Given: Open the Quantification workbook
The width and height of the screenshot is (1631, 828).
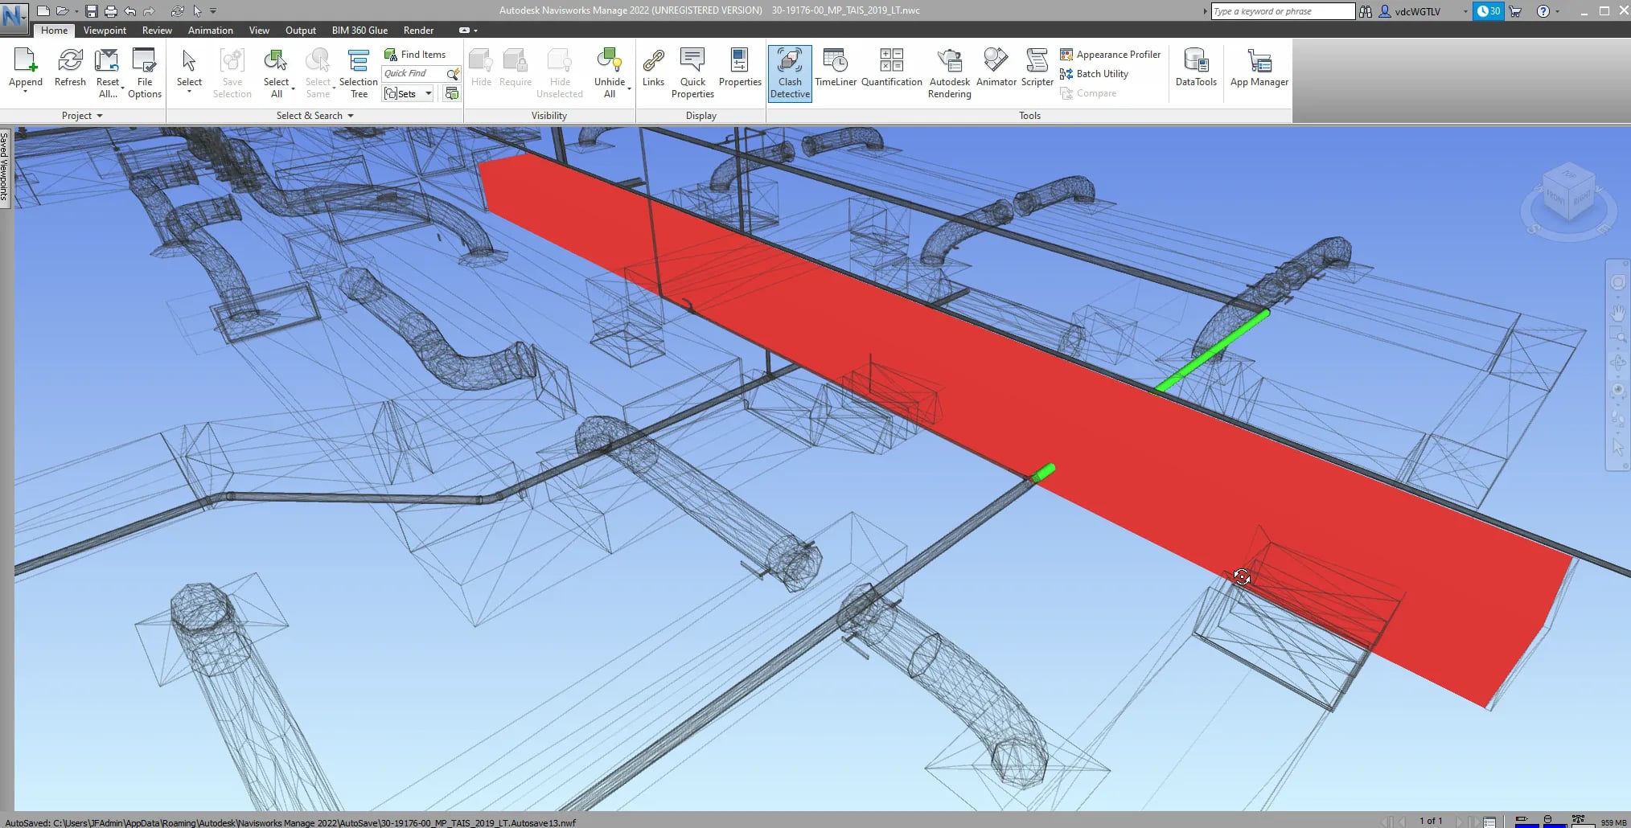Looking at the screenshot, I should click(891, 72).
